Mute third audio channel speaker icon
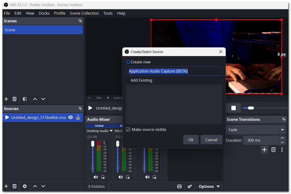The height and width of the screenshot is (194, 291). 147,177
